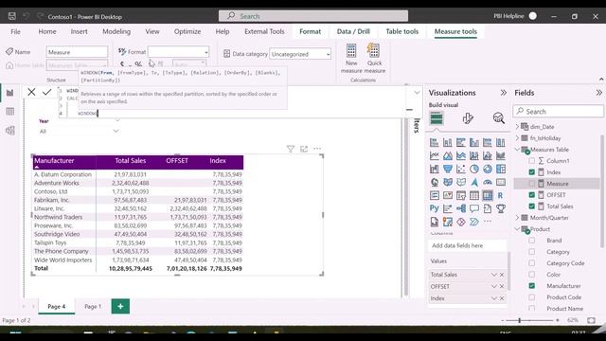Collapse the Visualizations pane
The height and width of the screenshot is (341, 606).
tap(503, 93)
